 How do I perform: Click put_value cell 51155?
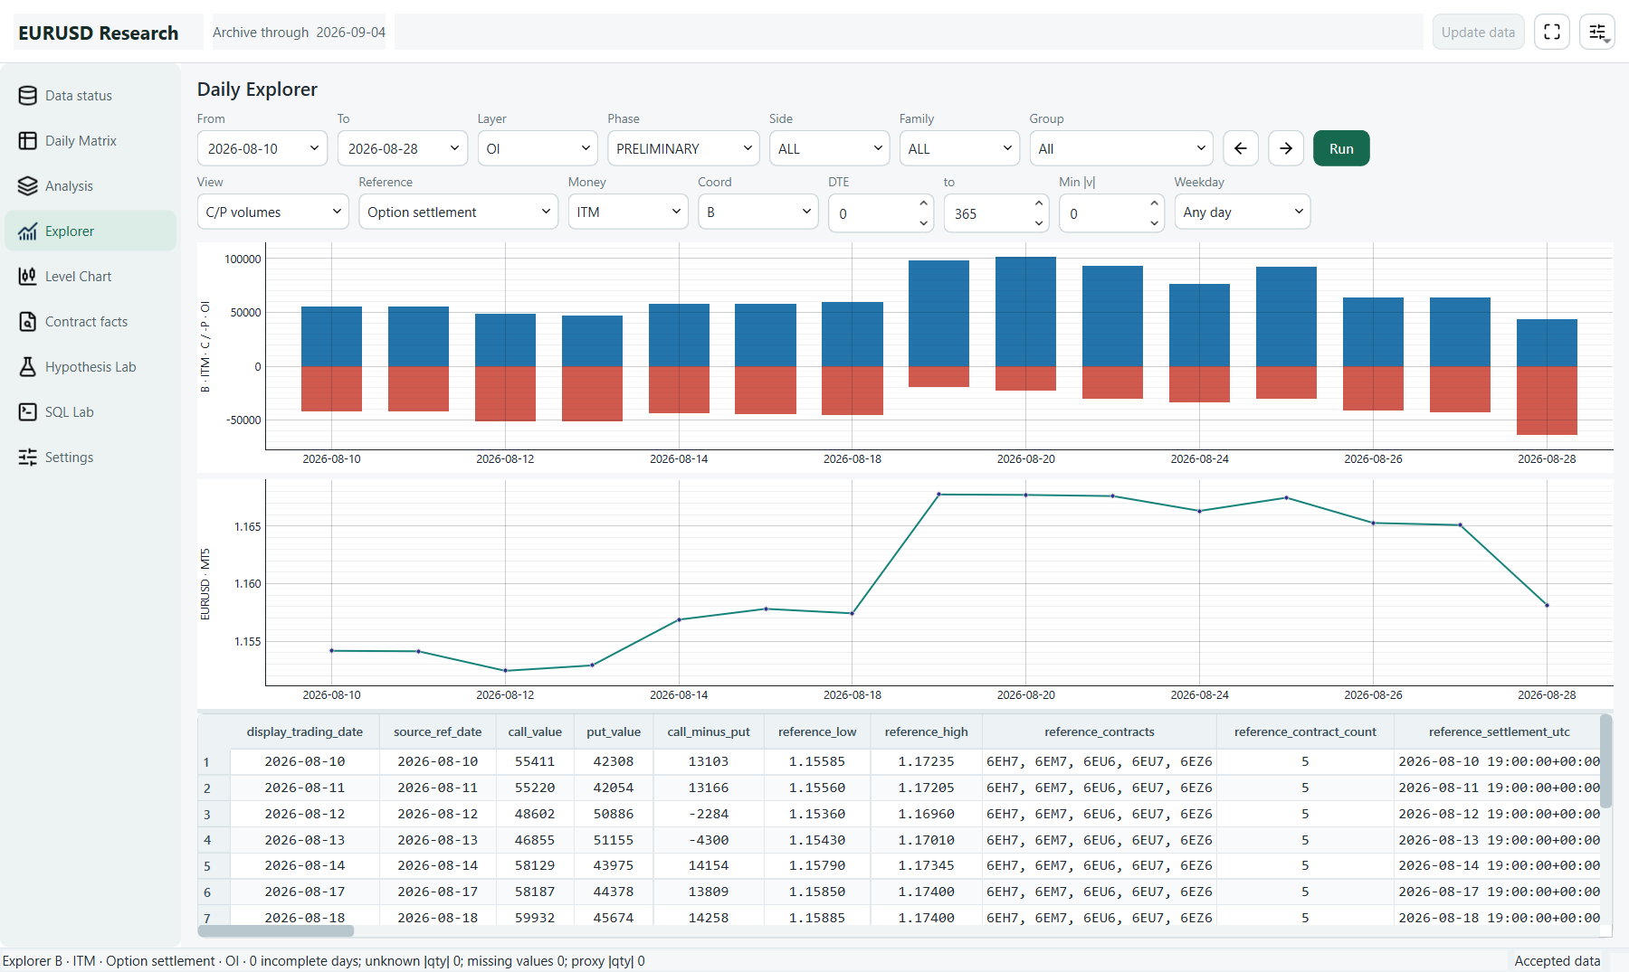tap(614, 841)
